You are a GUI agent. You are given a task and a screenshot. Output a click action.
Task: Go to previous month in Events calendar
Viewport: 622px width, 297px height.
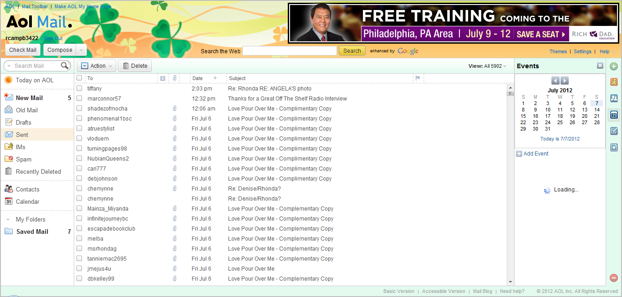click(x=555, y=81)
